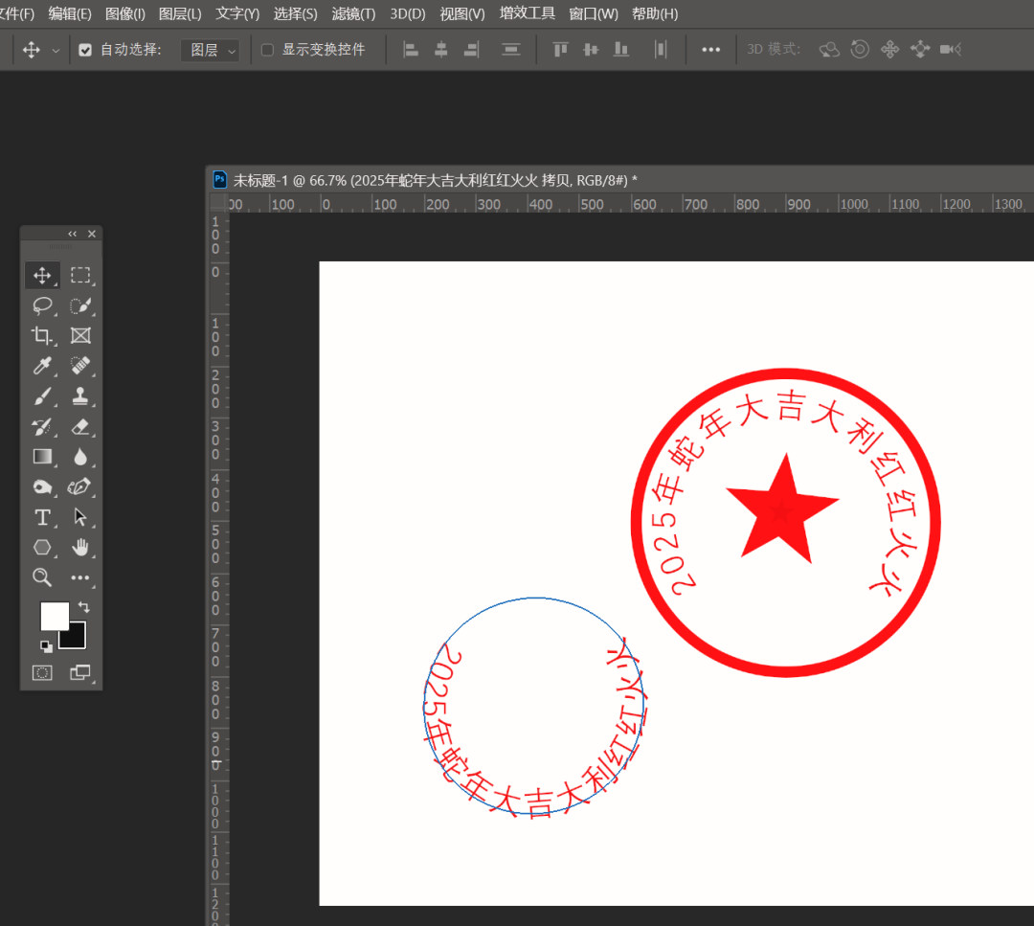The height and width of the screenshot is (926, 1034).
Task: Select the Move tool in the toolbox
Action: coord(42,275)
